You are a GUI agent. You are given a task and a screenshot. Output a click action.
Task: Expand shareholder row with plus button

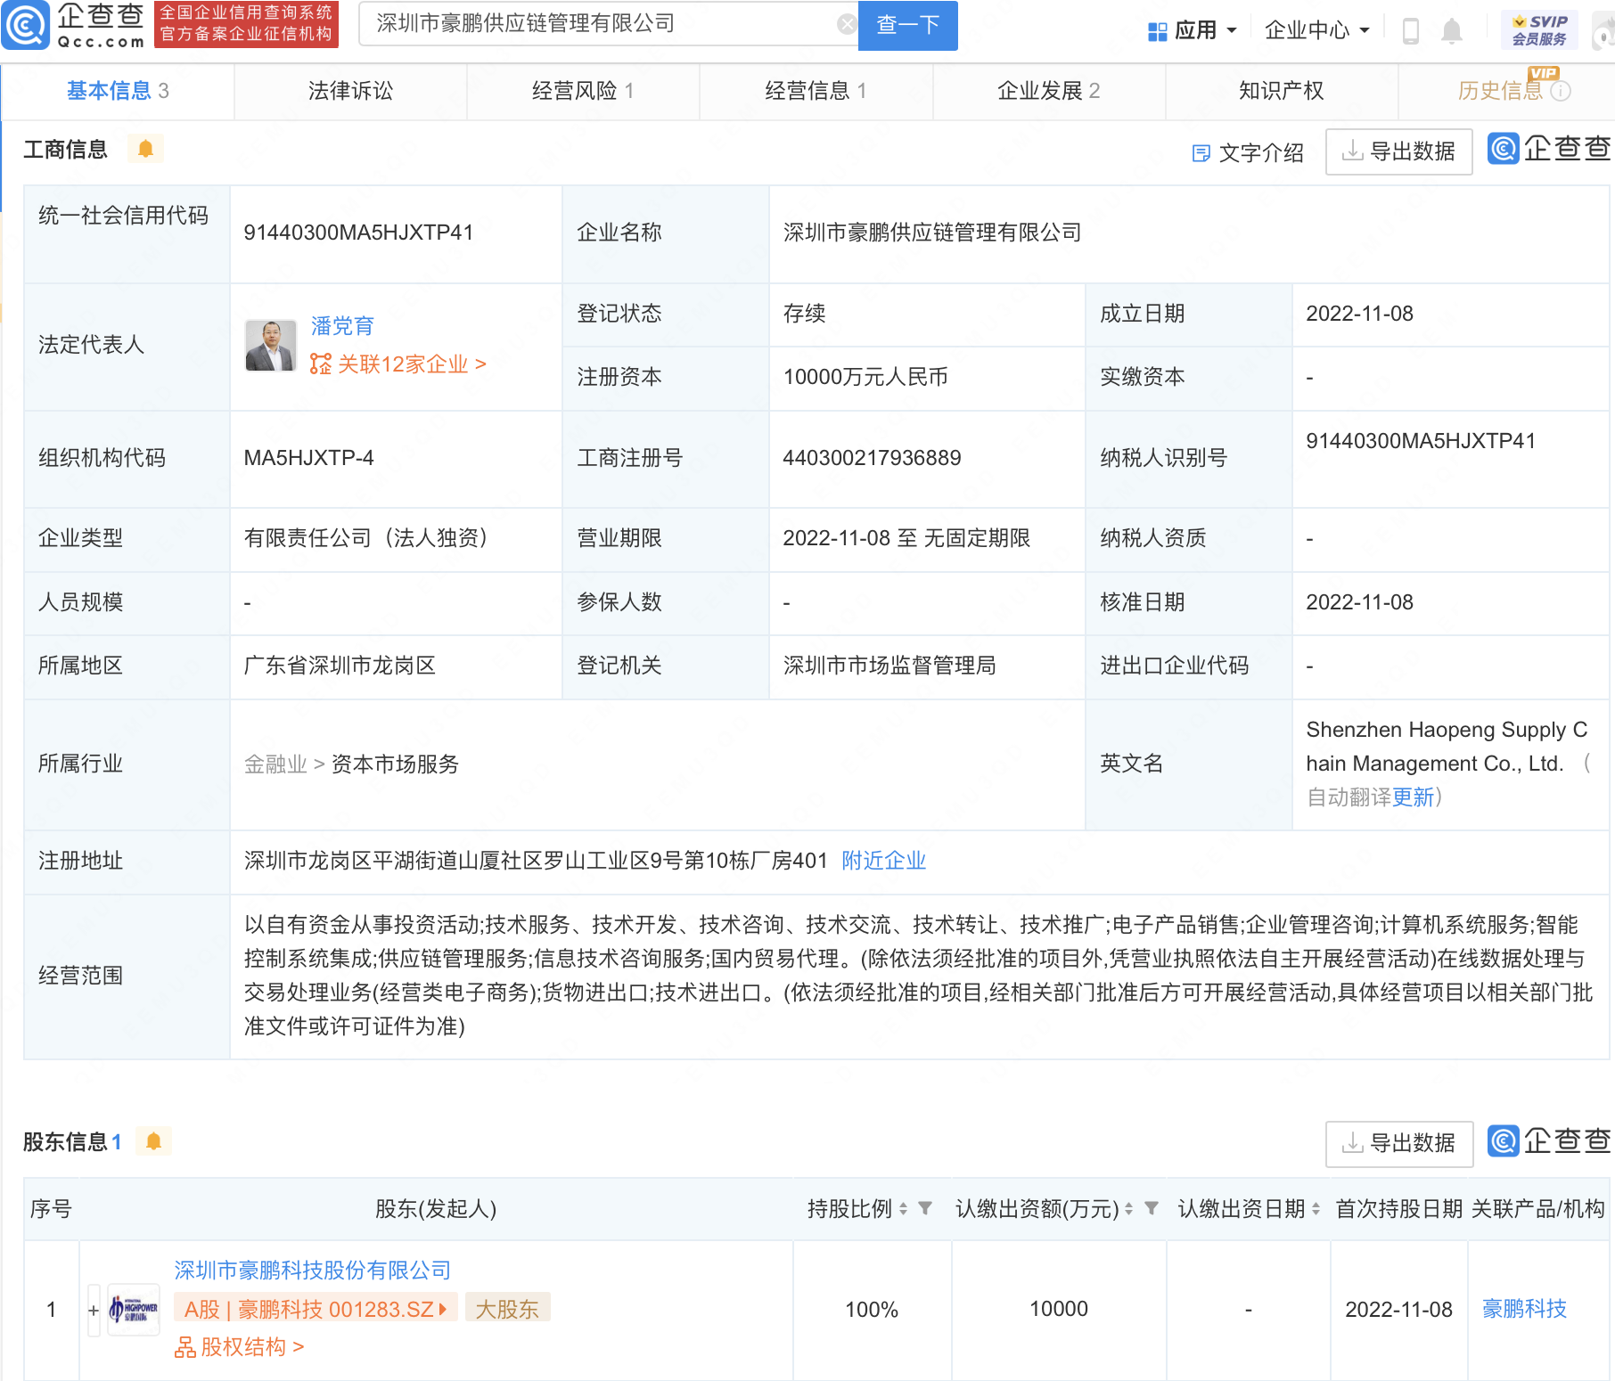94,1310
